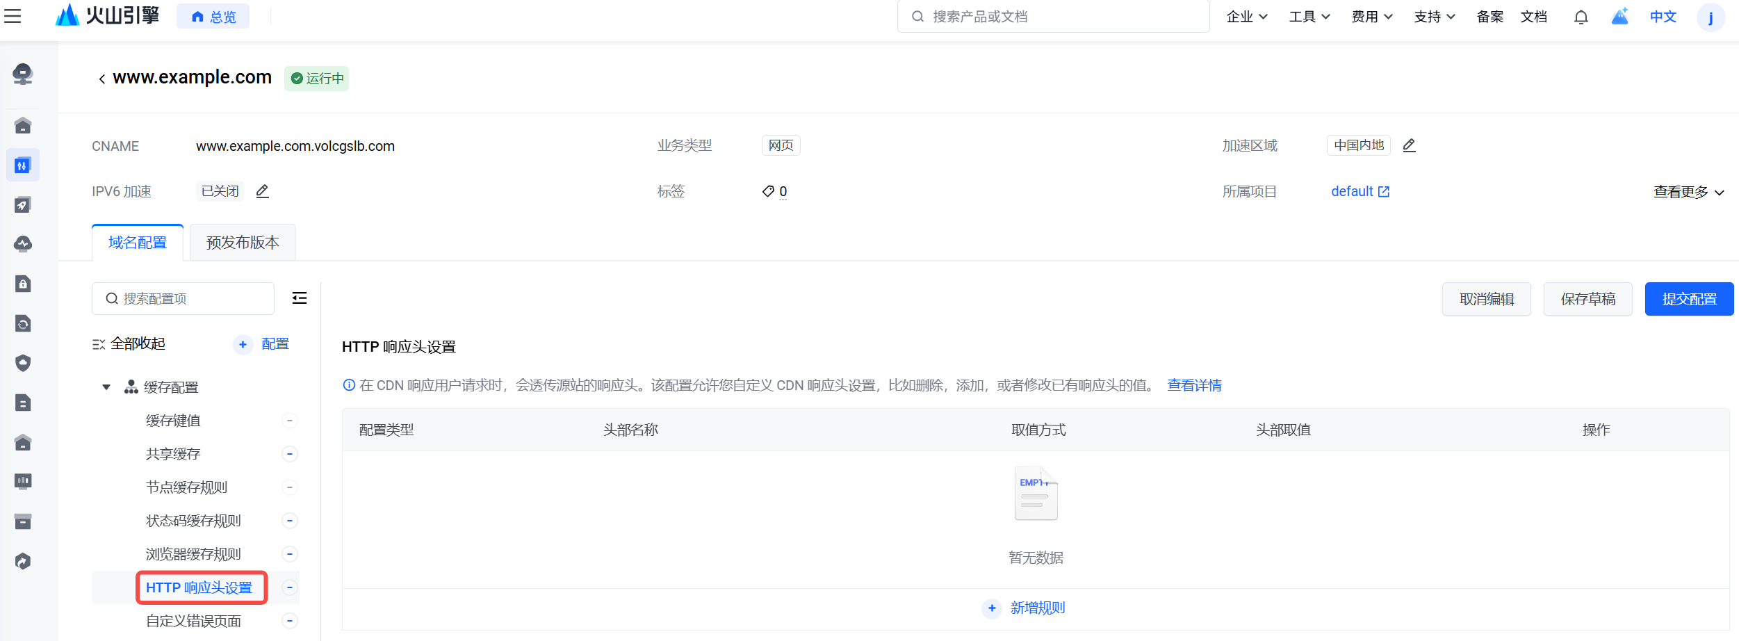Collapse the configuration sidebar panel icon
This screenshot has width=1739, height=641.
pos(300,298)
